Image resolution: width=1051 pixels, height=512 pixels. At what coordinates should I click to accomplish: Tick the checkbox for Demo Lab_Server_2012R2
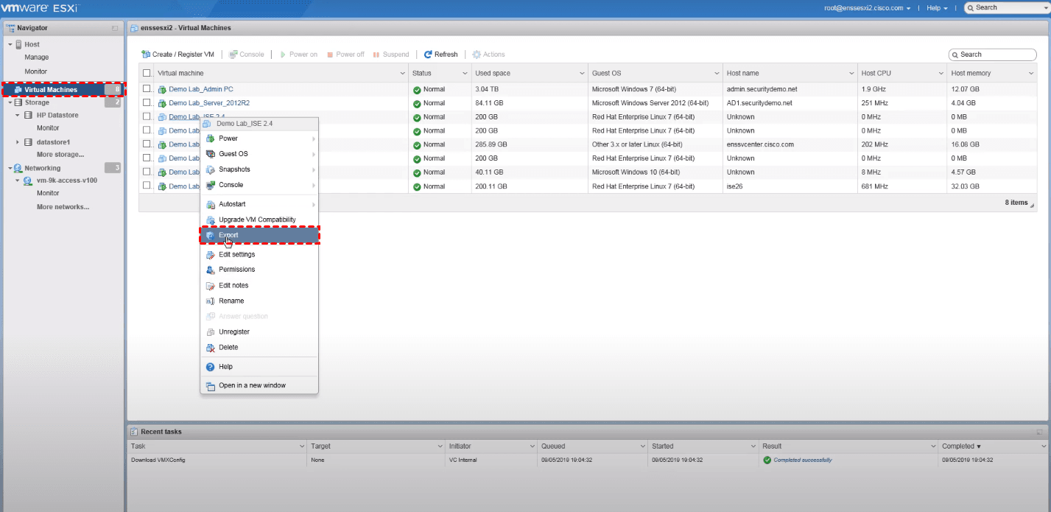coord(147,103)
